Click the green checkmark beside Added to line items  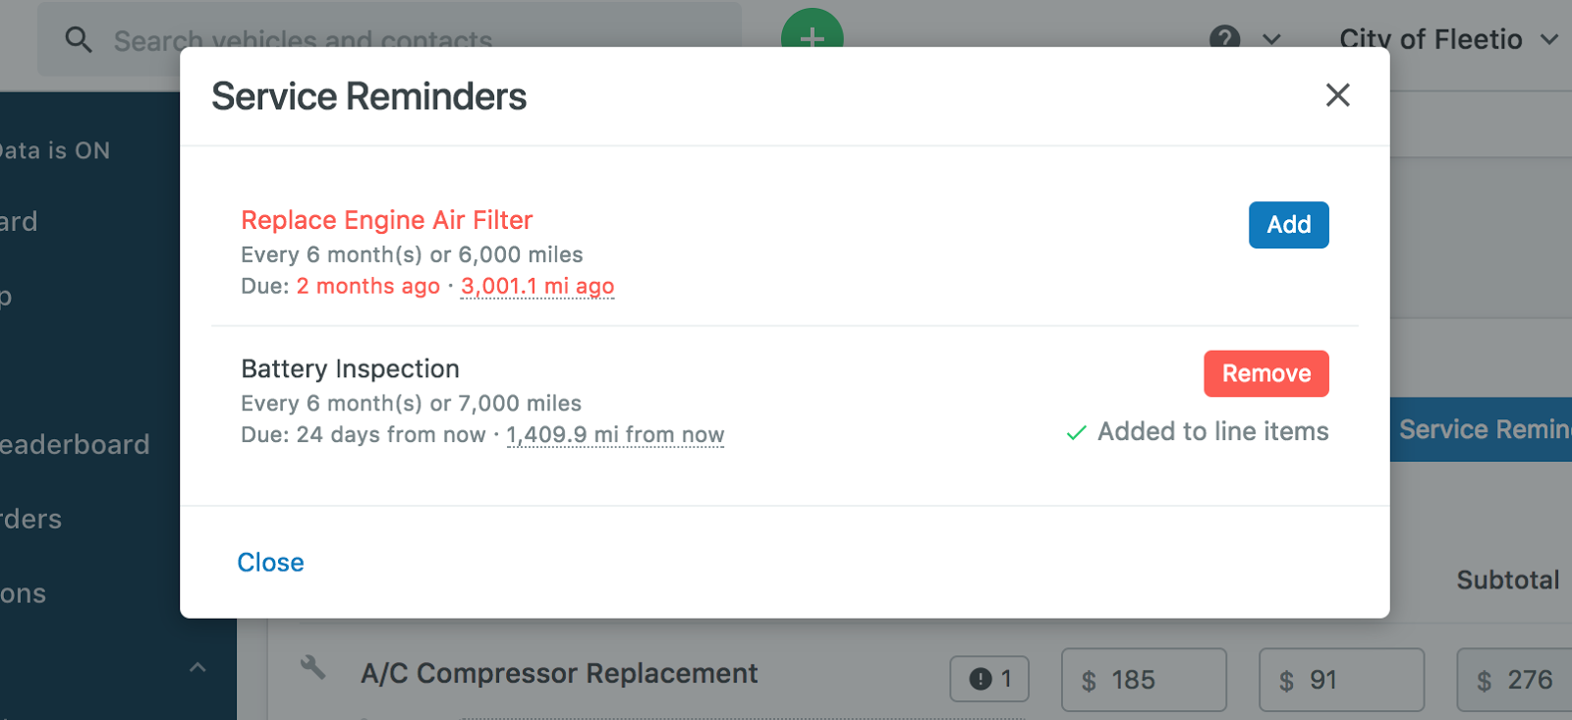pyautogui.click(x=1077, y=432)
